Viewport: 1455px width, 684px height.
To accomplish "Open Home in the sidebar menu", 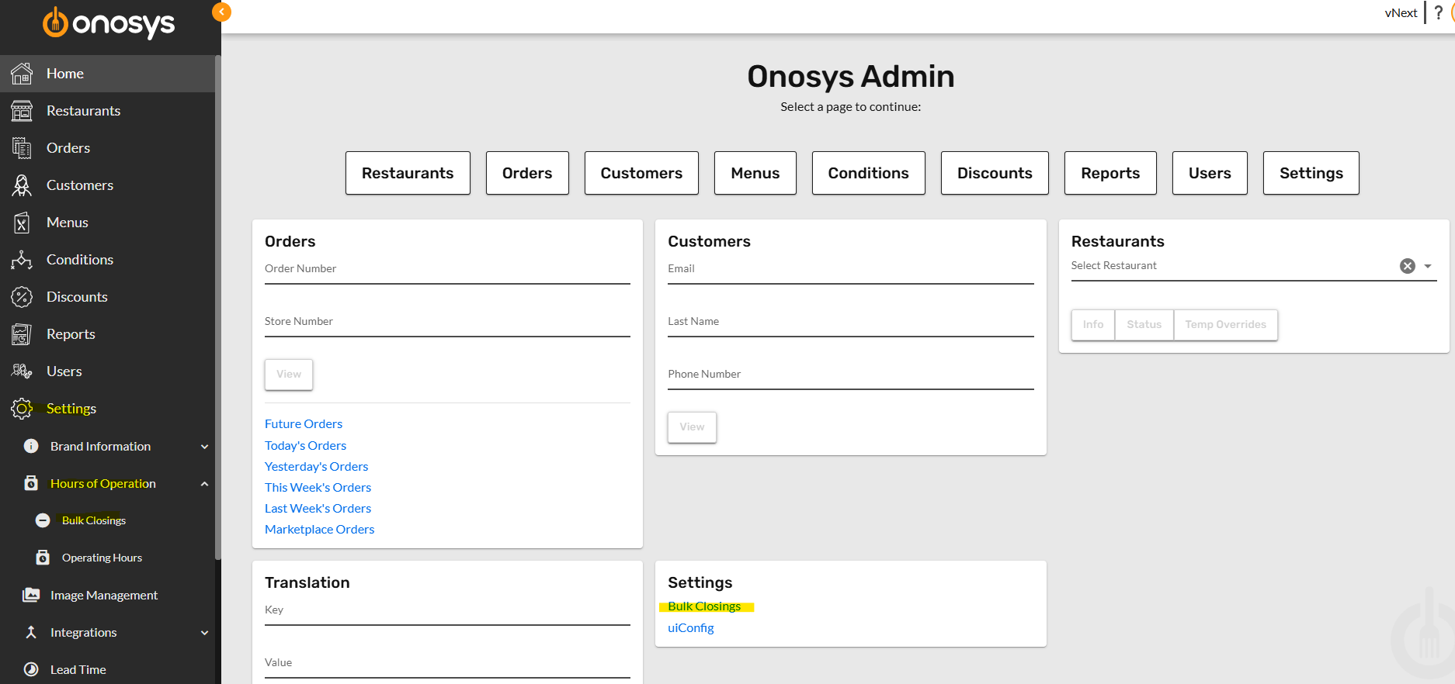I will tap(107, 74).
